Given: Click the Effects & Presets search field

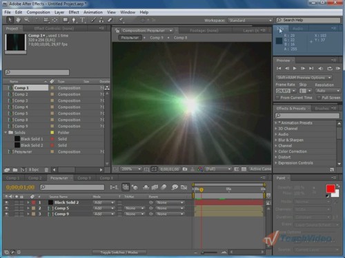Looking at the screenshot, I should [x=307, y=116].
